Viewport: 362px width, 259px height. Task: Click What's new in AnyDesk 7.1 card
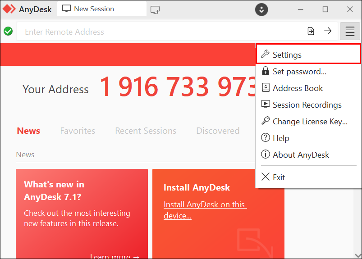point(82,214)
